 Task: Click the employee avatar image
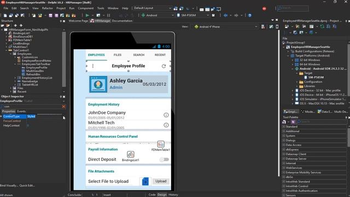tap(98, 84)
